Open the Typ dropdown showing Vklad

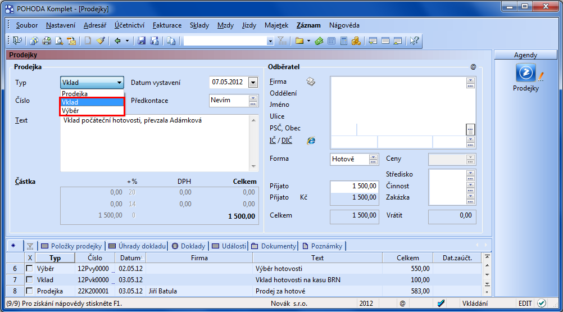click(x=92, y=82)
